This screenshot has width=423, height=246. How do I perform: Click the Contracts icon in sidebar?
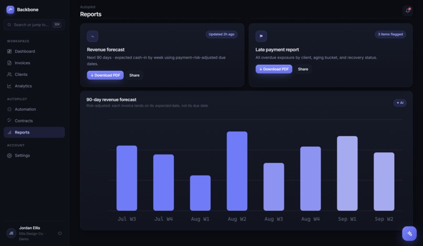pos(9,120)
